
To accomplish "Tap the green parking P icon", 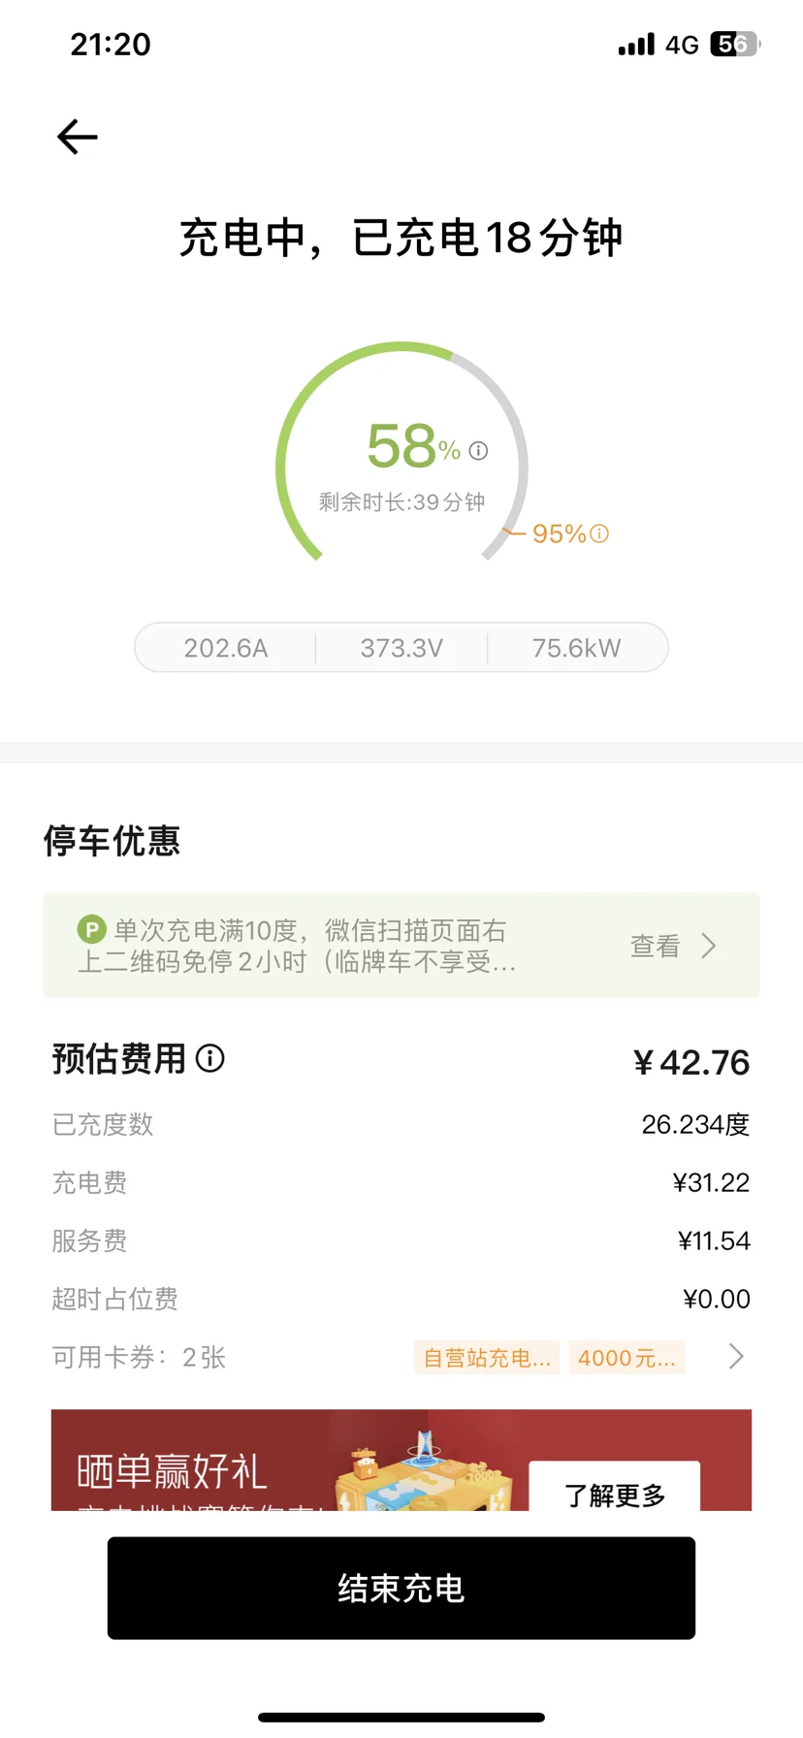I will point(91,929).
